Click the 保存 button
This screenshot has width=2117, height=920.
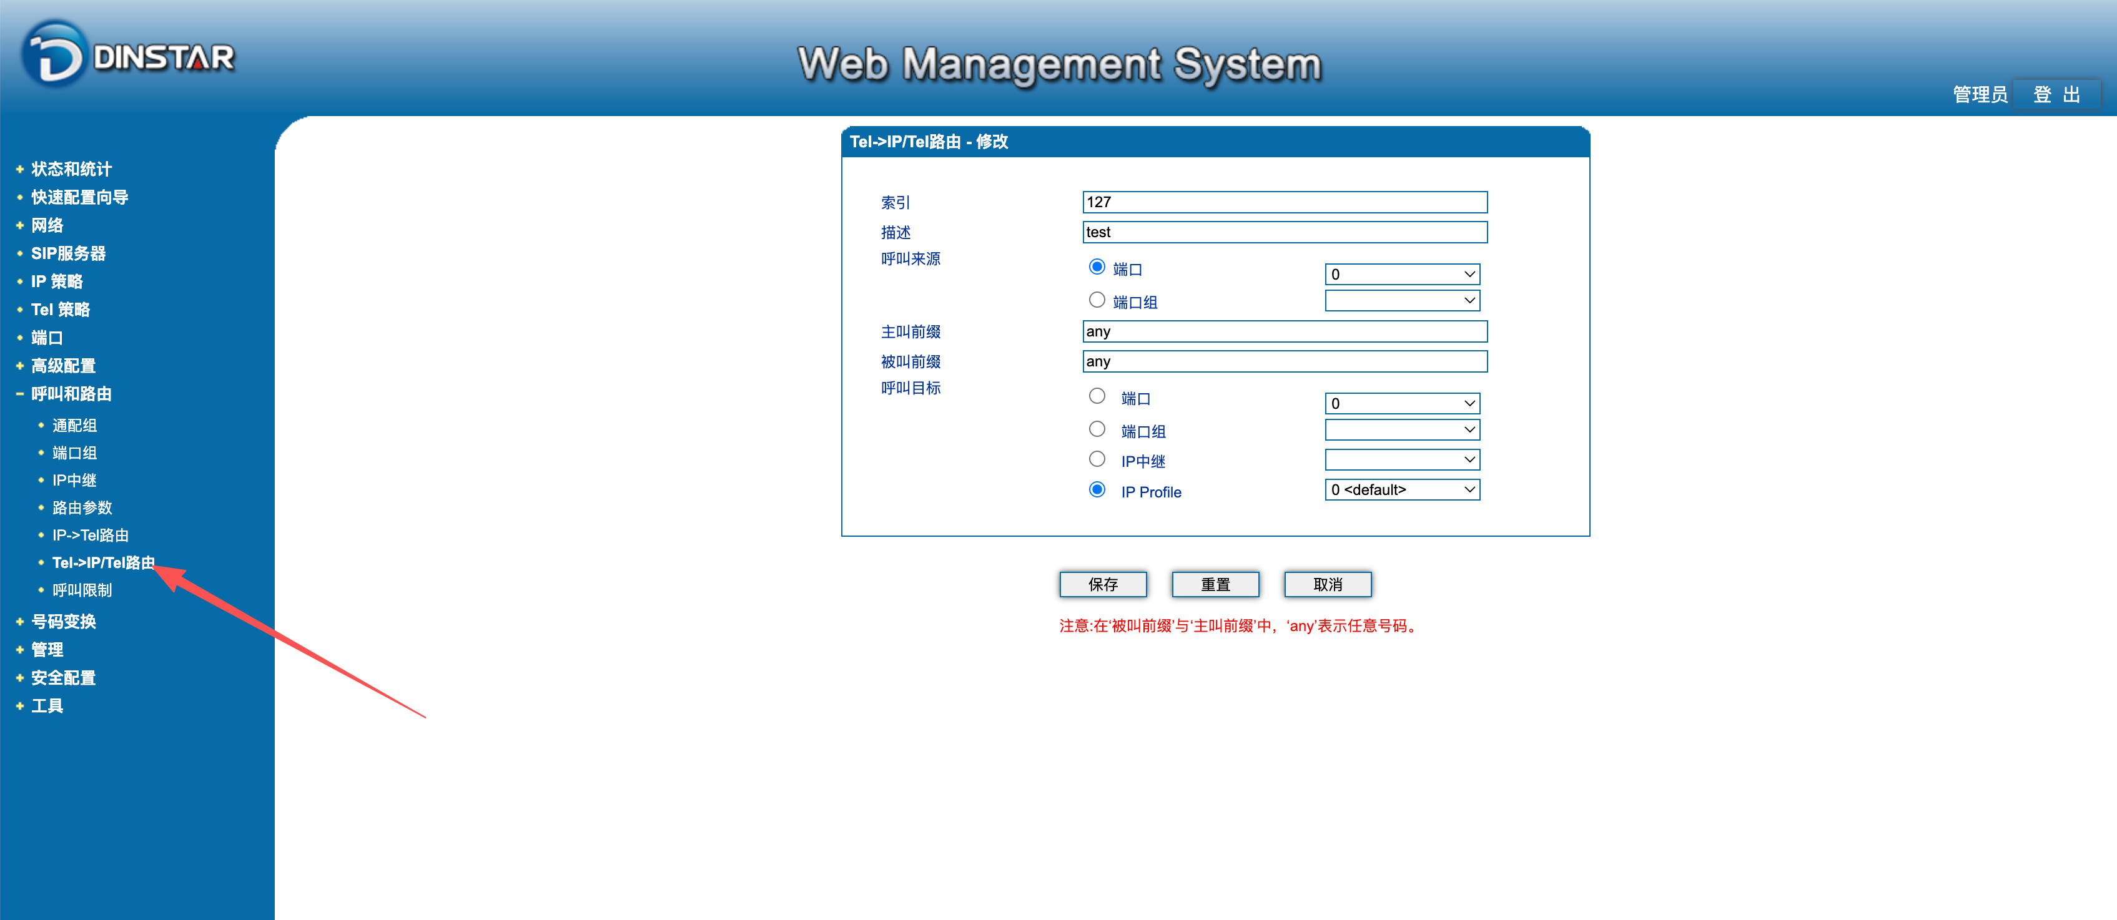(x=1103, y=584)
